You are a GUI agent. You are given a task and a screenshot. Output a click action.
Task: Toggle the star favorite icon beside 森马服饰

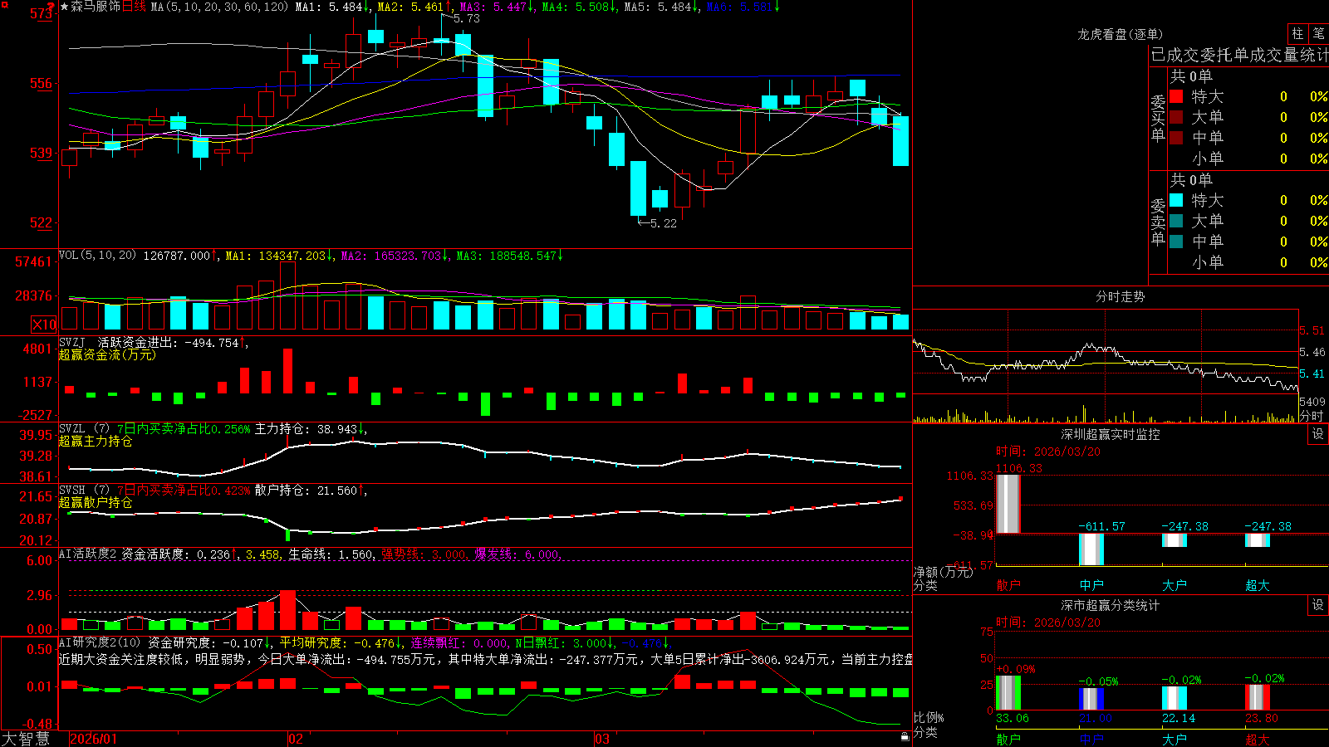64,7
